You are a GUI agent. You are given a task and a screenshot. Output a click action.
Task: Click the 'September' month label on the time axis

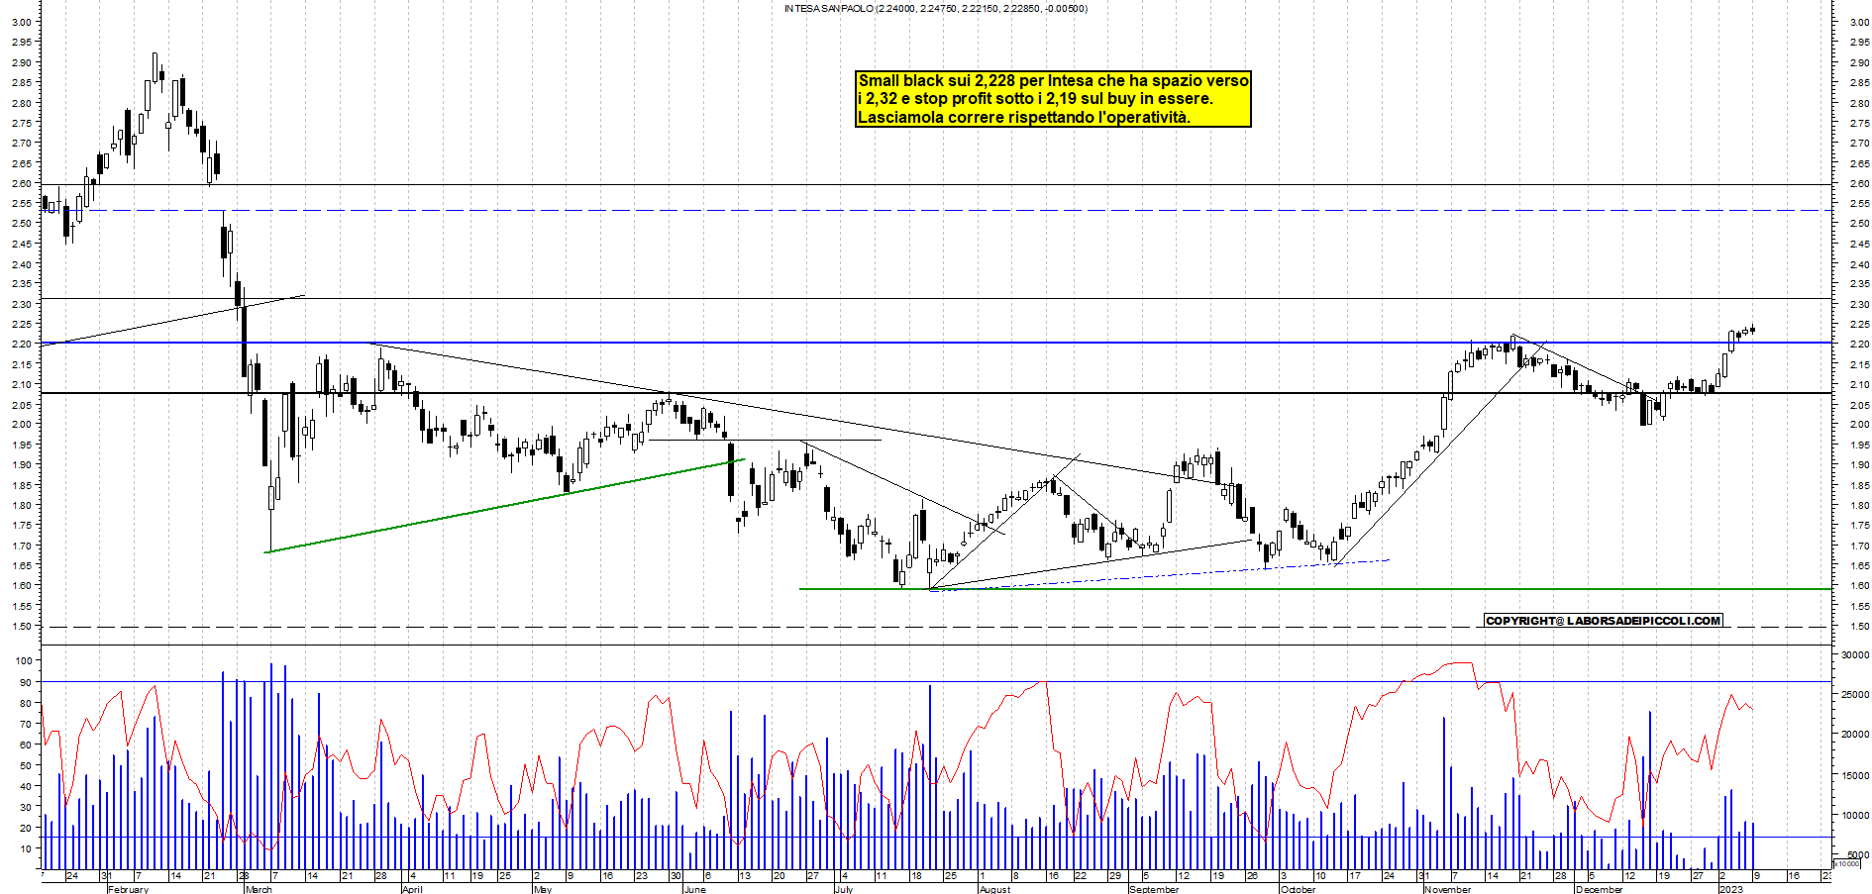click(1154, 889)
